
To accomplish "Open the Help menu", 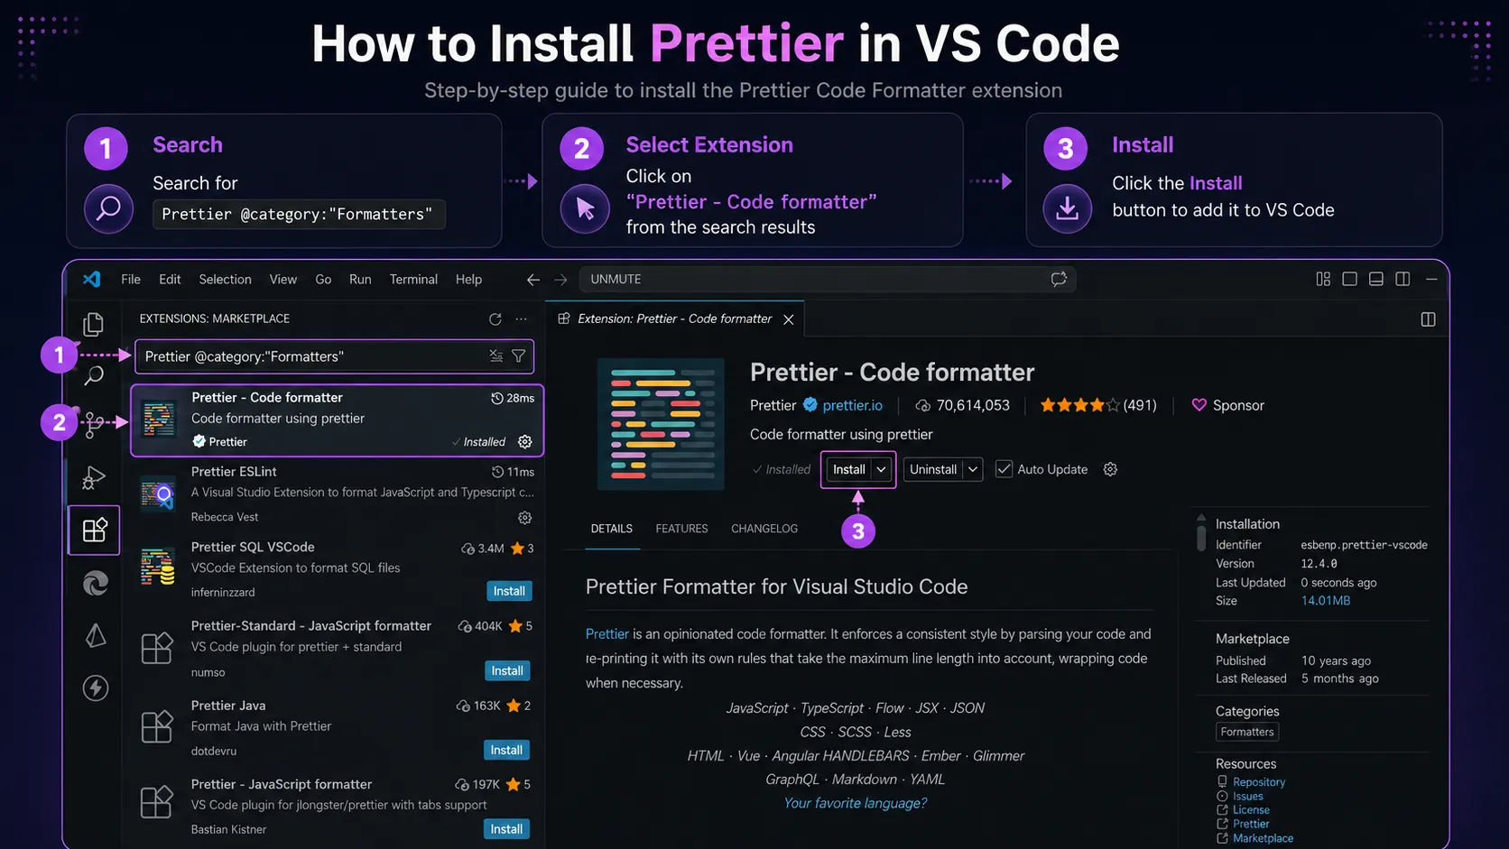I will tap(468, 280).
